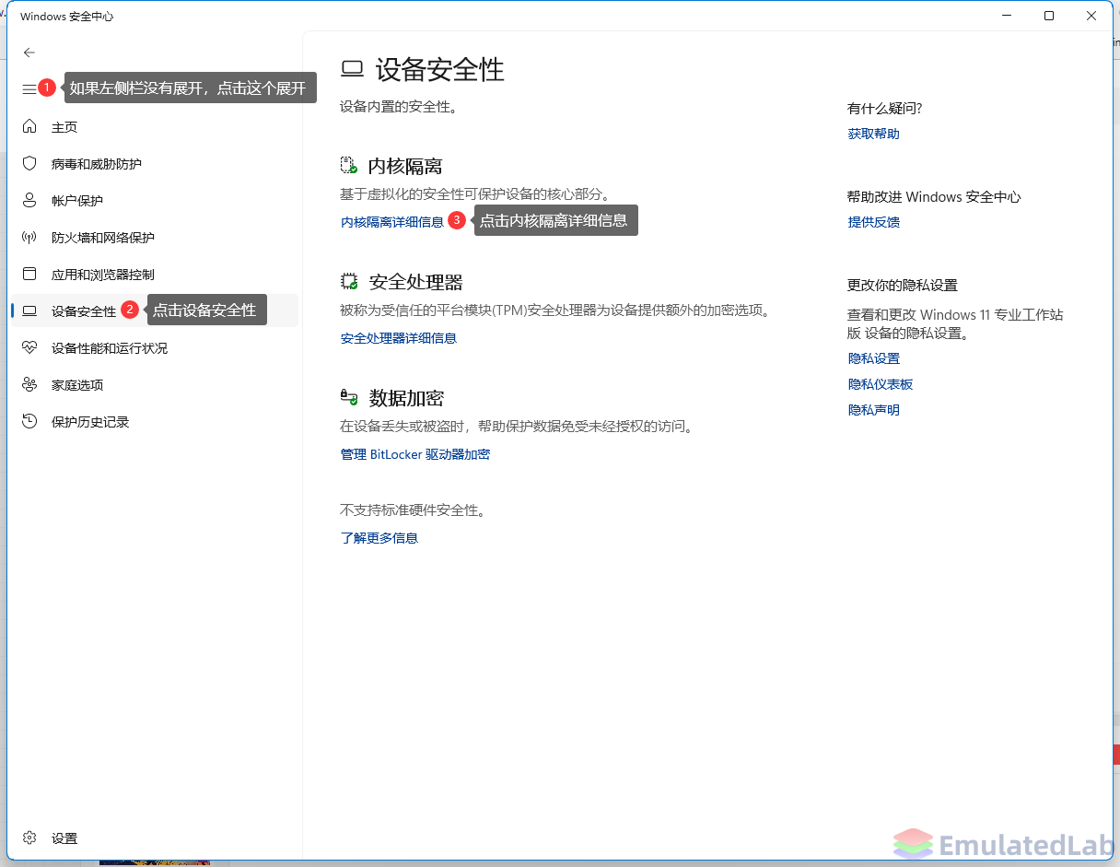Click the 安全处理器 chip icon
The image size is (1120, 867).
pyautogui.click(x=349, y=281)
